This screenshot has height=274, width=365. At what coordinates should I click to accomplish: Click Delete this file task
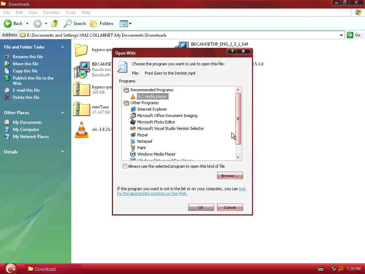coord(26,97)
